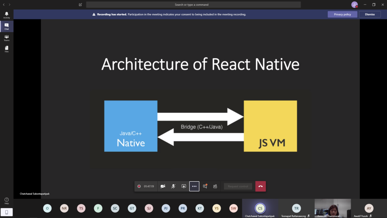Unmute the microphone in meeting controls
Screen dimensions: 387x218
click(173, 186)
